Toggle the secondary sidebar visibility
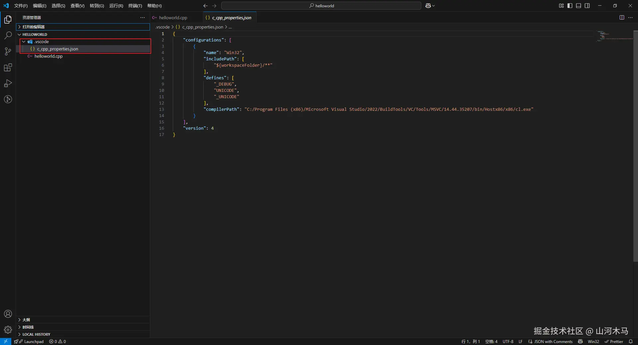The image size is (638, 345). [x=587, y=6]
